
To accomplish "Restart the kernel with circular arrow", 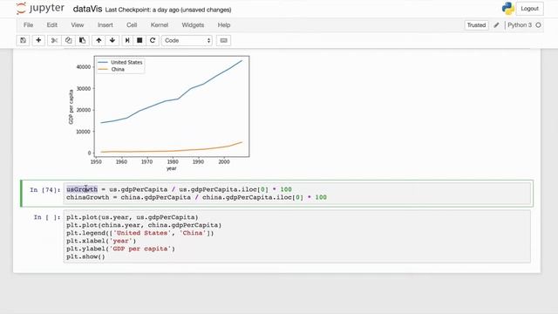I will 153,40.
